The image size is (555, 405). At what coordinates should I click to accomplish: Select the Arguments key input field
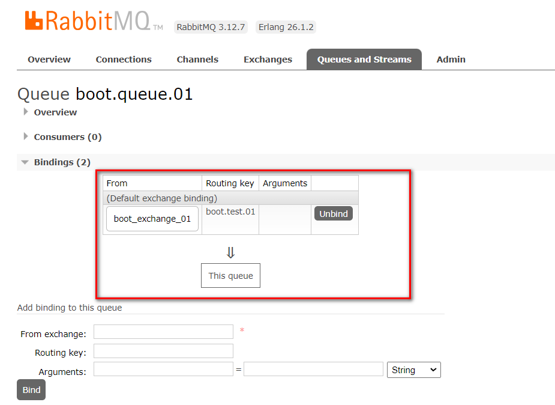(163, 370)
